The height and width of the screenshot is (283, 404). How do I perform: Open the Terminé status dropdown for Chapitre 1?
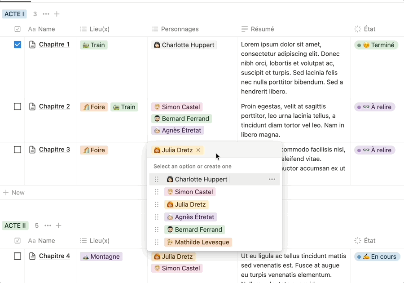click(376, 45)
